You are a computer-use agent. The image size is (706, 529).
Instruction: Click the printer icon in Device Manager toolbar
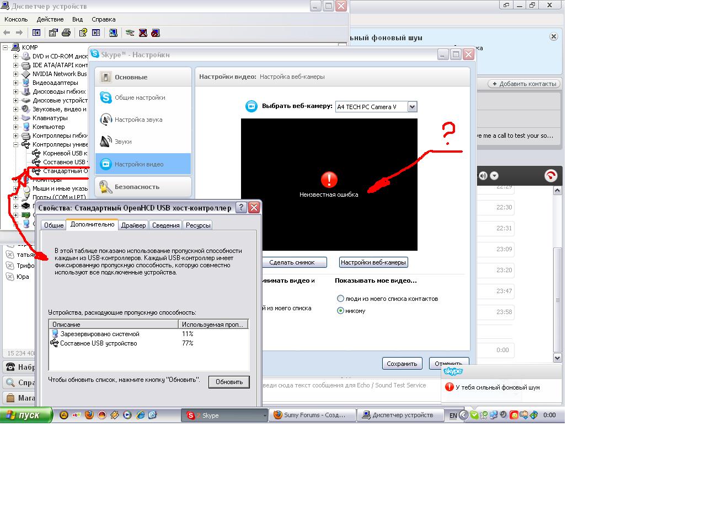66,33
